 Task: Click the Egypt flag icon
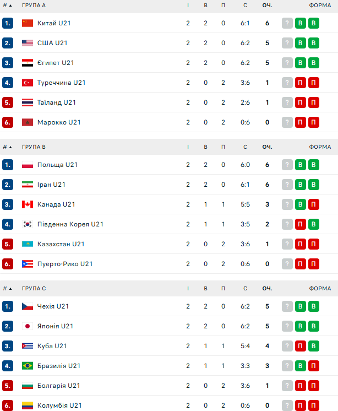click(28, 63)
